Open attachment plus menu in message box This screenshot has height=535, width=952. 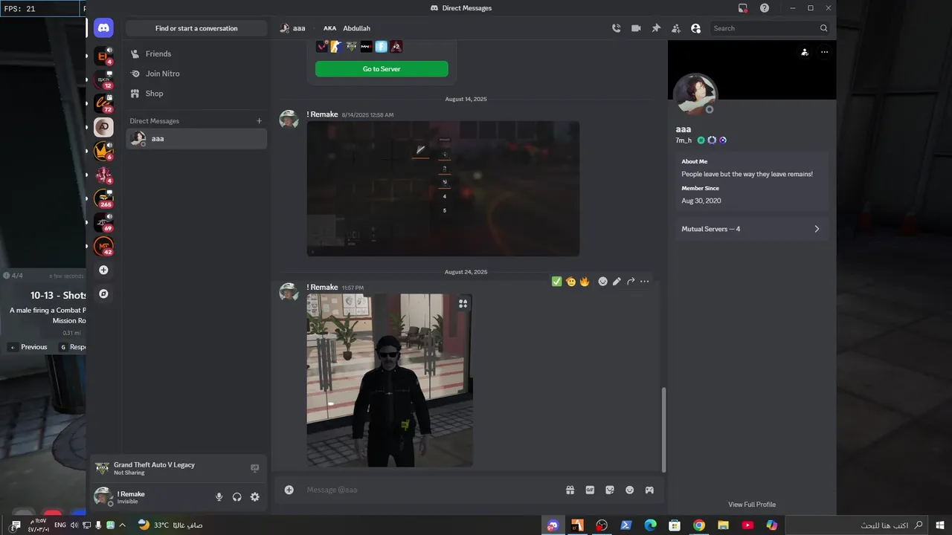coord(289,490)
